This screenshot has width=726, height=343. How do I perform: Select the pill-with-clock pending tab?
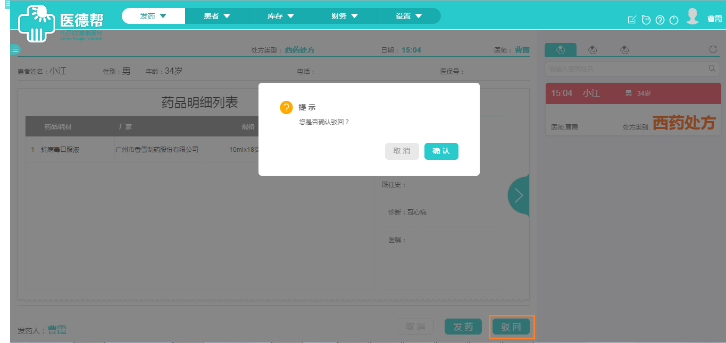[561, 50]
